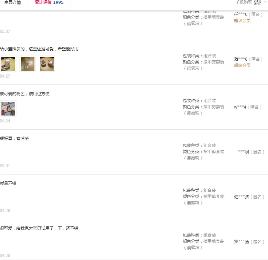Switch to 累计评价 1995 tab

pos(49,2)
